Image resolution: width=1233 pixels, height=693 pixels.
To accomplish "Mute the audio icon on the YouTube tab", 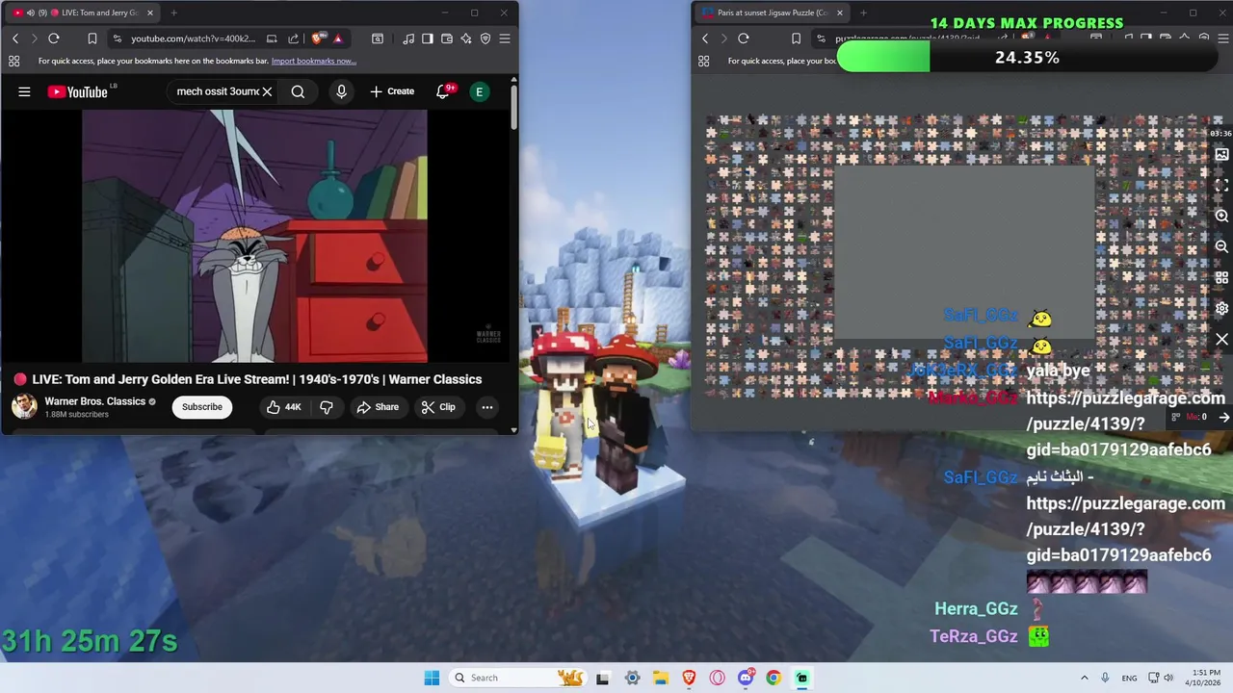I will tap(31, 13).
